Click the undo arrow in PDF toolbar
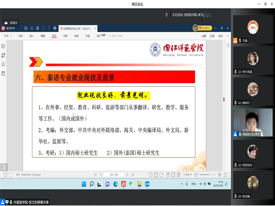 (x=43, y=28)
